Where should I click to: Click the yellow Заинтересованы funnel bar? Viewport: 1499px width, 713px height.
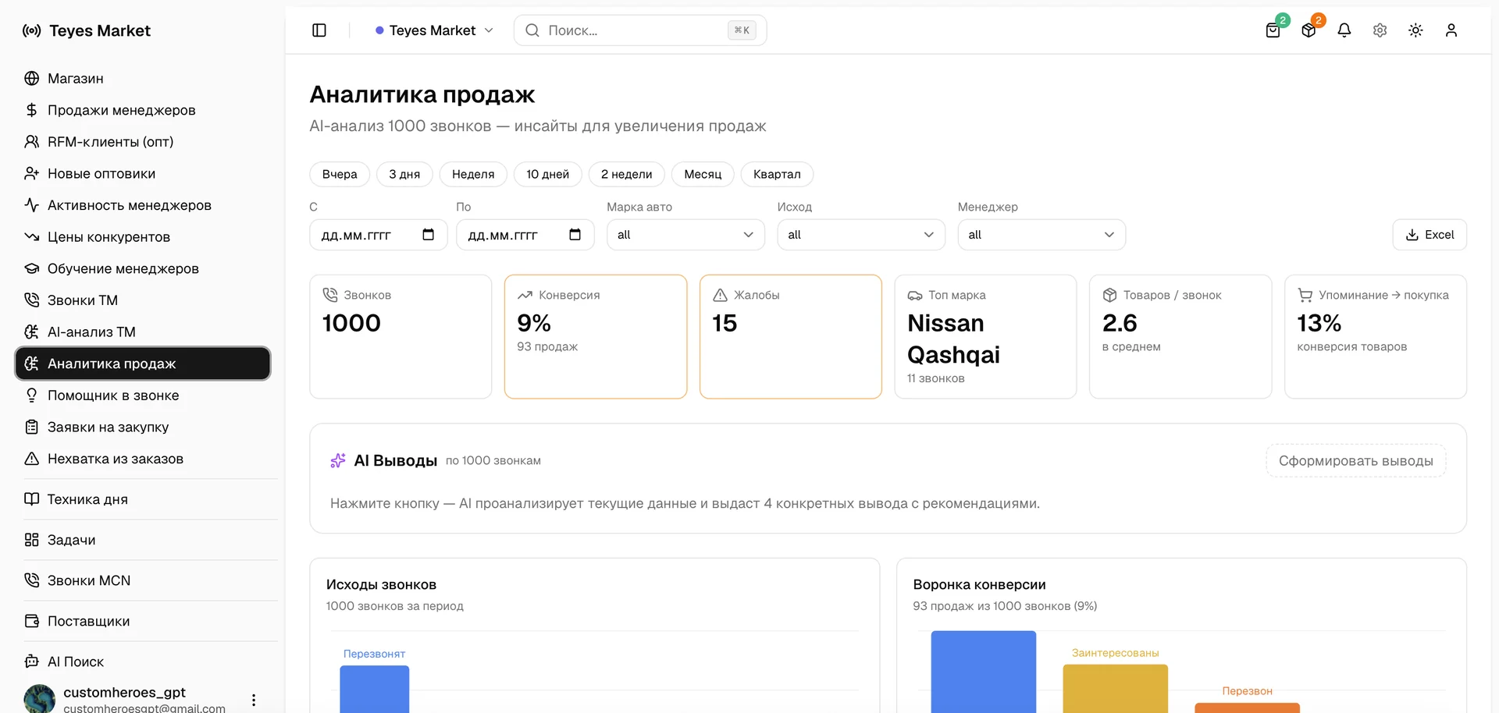(1116, 688)
